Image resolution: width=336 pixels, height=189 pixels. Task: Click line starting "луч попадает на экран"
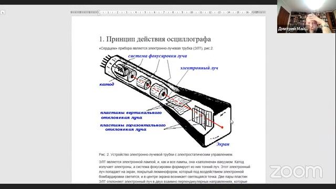click(x=171, y=172)
